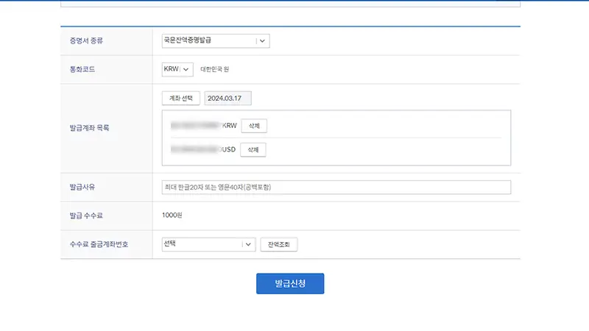
Task: Click the 1000원 fee value text
Action: (x=172, y=215)
